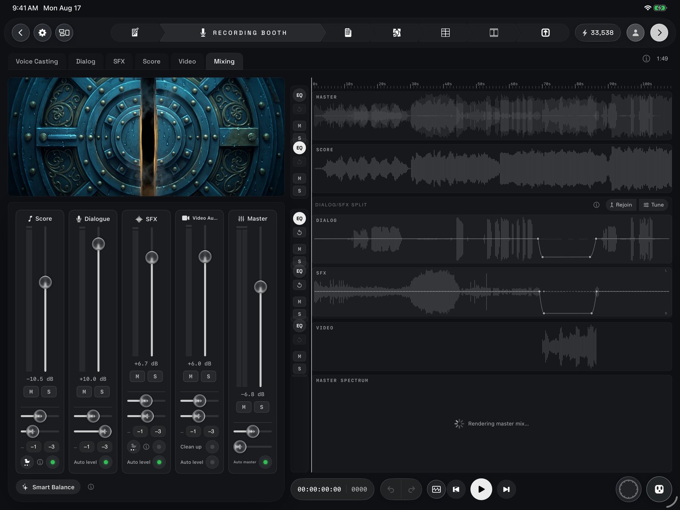Open the settings gear
The height and width of the screenshot is (510, 680).
point(42,33)
